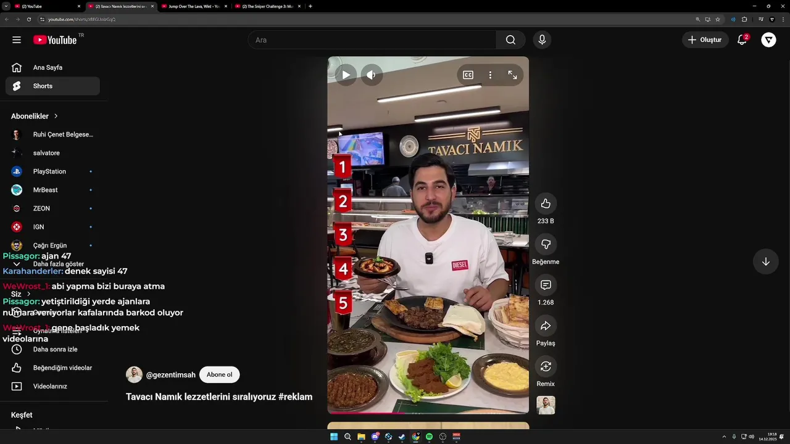Open the ZEON subscription channel
790x444 pixels.
(52, 208)
